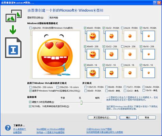Check the 16x16 - 单色 format
This screenshot has width=162, height=136.
pos(144,91)
